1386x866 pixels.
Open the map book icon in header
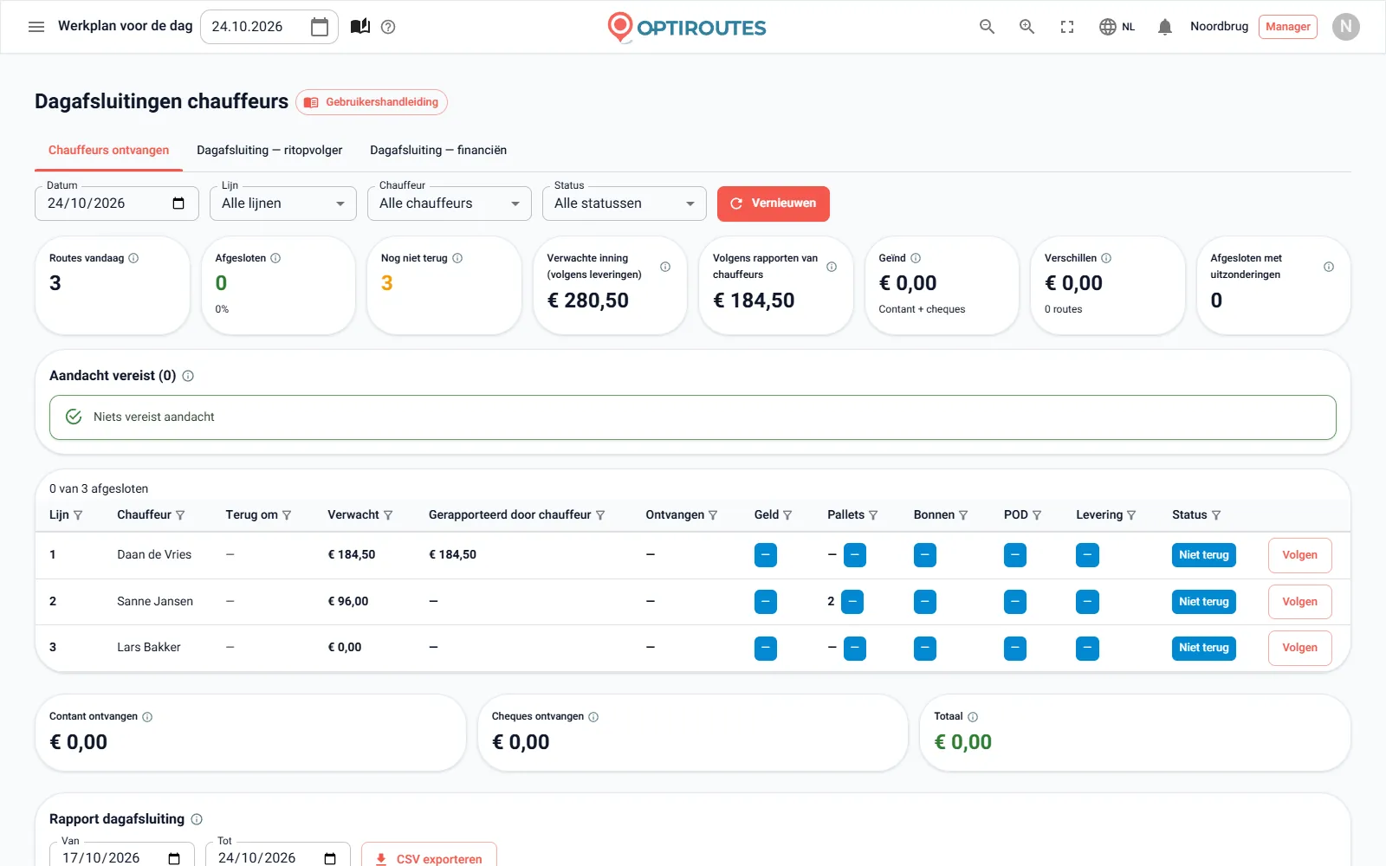[360, 27]
